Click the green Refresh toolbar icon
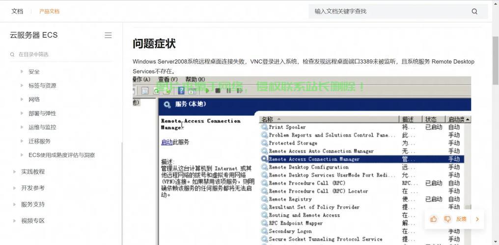 (x=156, y=91)
